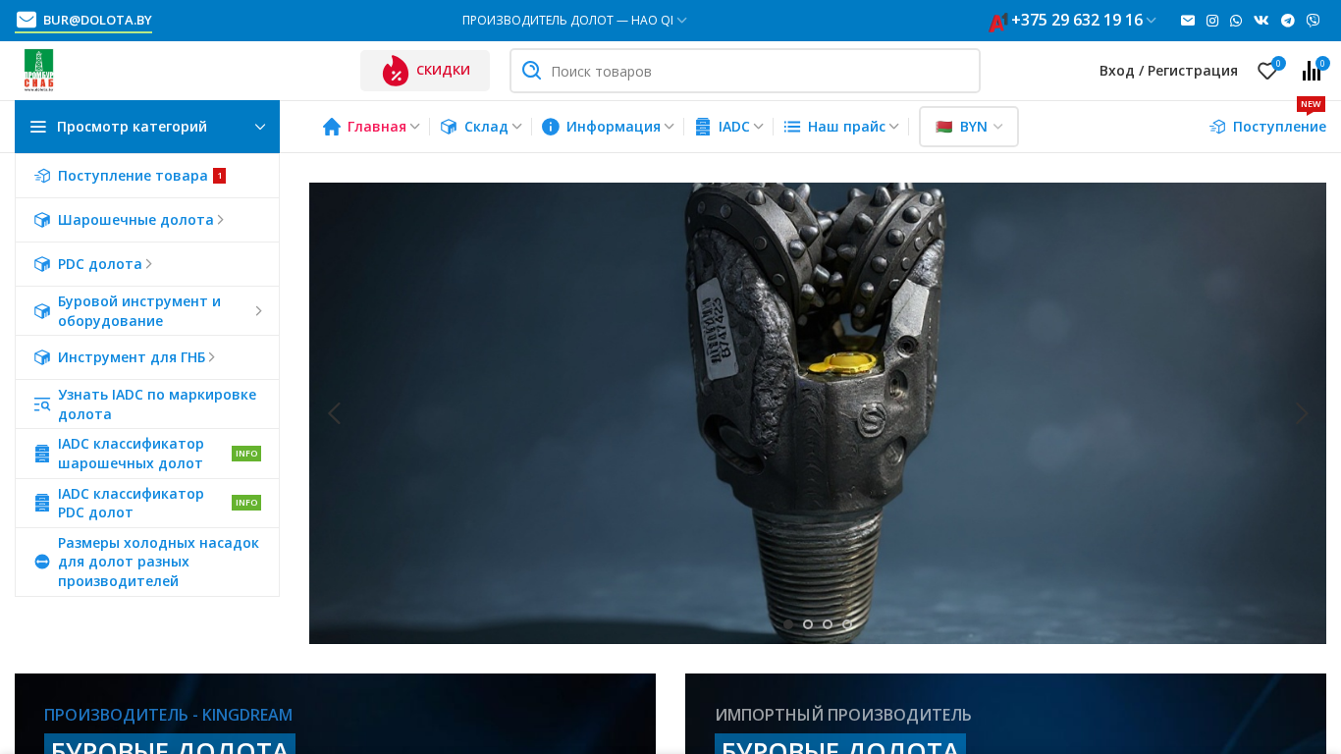Click the box icon next to Шарошечные долота
The image size is (1341, 754).
click(42, 220)
